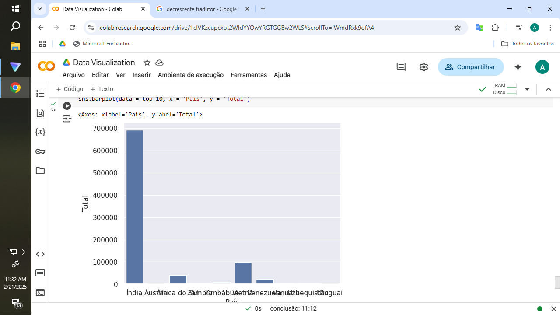
Task: Click the Data Visualization notebook title
Action: coord(104,63)
